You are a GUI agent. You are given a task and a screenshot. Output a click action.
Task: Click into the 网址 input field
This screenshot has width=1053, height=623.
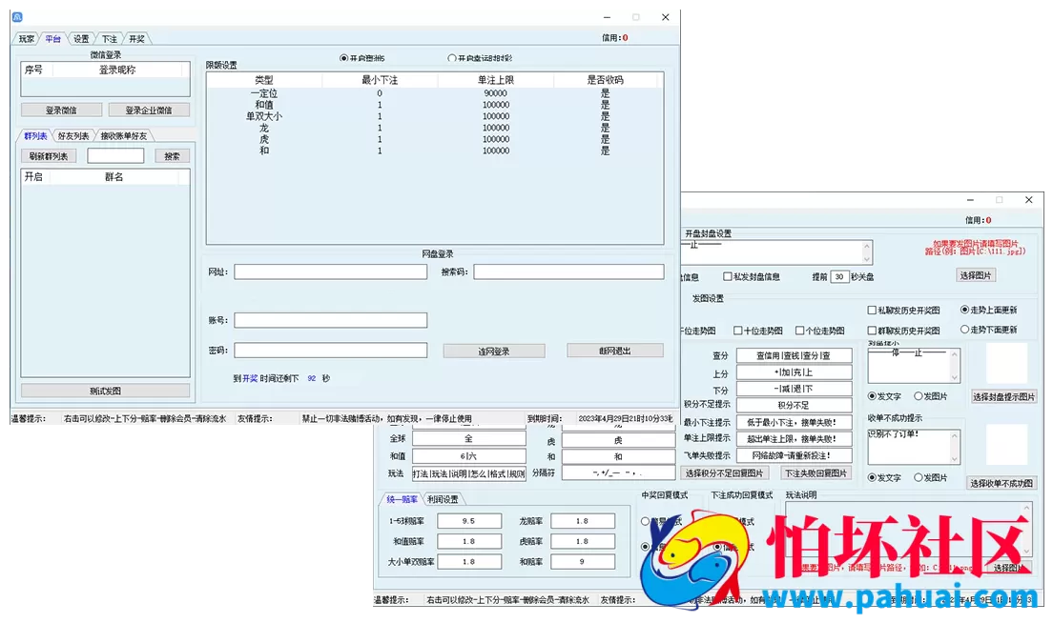[330, 272]
